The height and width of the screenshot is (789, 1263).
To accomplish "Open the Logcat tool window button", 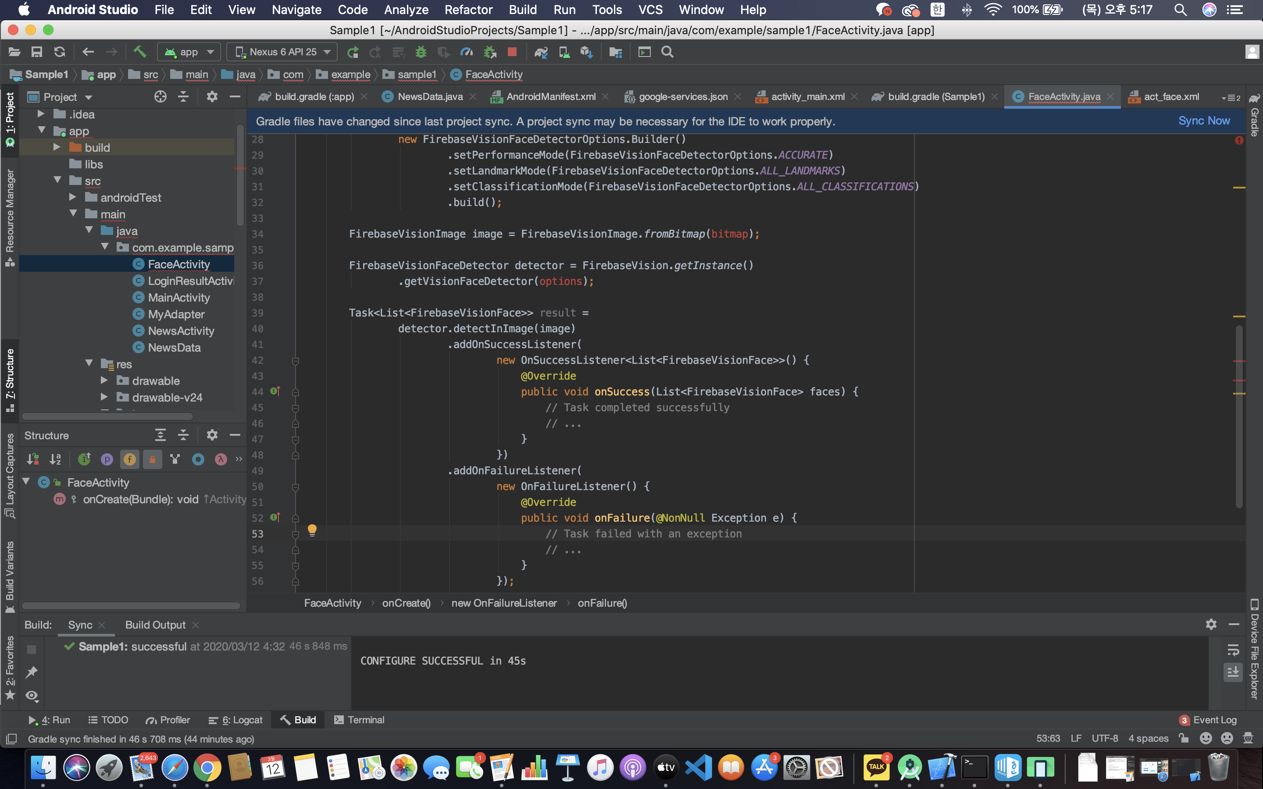I will point(236,720).
